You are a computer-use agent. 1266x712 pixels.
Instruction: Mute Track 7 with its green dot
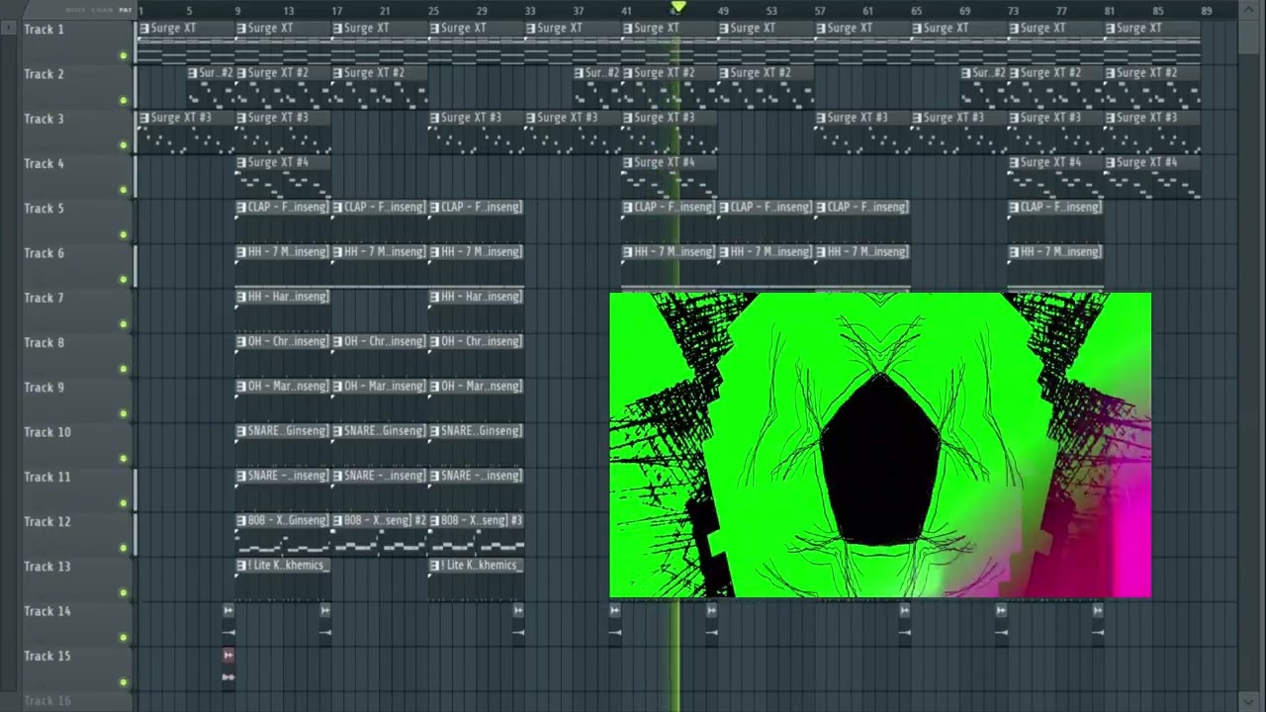click(124, 323)
